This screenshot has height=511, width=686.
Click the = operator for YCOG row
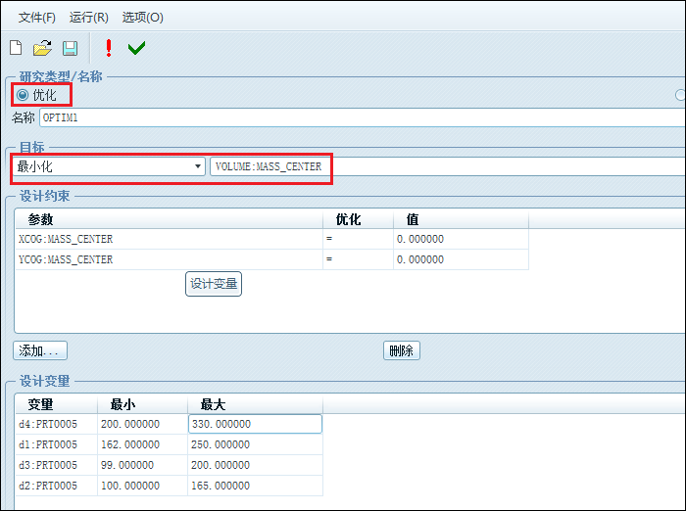click(358, 259)
